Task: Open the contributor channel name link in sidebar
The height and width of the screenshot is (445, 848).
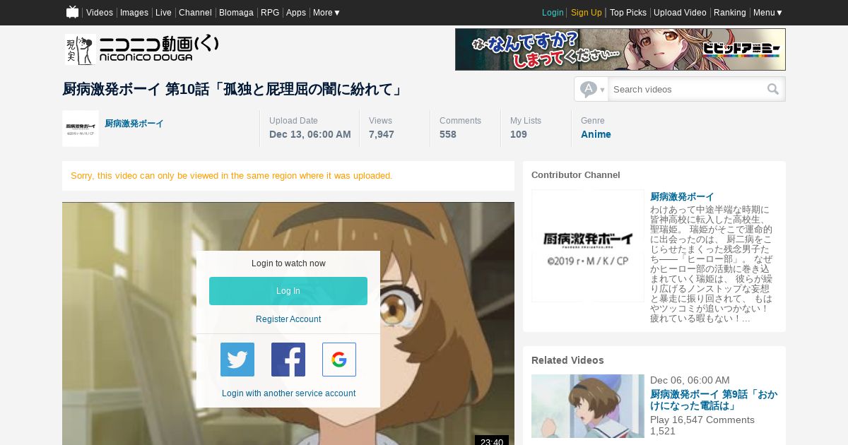Action: pos(682,196)
